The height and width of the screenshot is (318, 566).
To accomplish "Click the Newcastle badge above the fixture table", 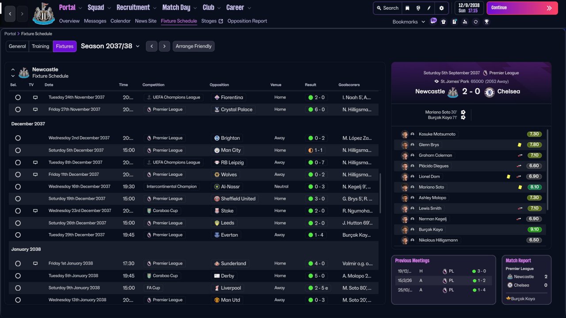I will pos(24,72).
